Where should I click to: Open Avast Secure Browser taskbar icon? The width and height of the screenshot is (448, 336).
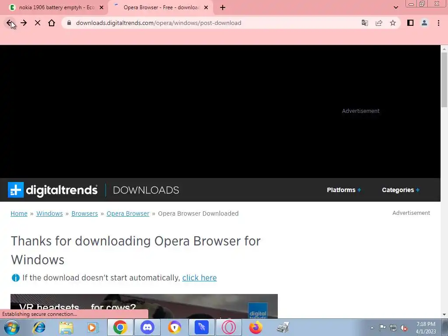click(x=174, y=327)
